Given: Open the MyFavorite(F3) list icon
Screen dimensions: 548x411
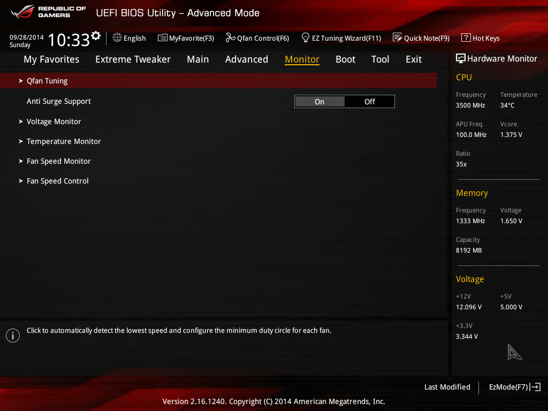Looking at the screenshot, I should click(163, 38).
